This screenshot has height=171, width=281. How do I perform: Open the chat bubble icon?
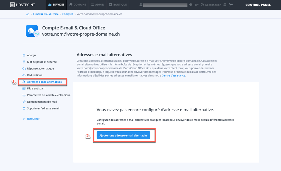point(191,5)
